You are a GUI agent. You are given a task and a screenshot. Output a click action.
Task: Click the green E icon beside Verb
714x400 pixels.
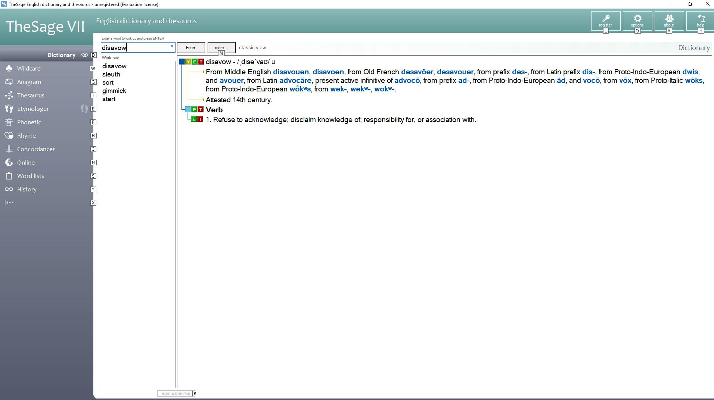click(194, 110)
